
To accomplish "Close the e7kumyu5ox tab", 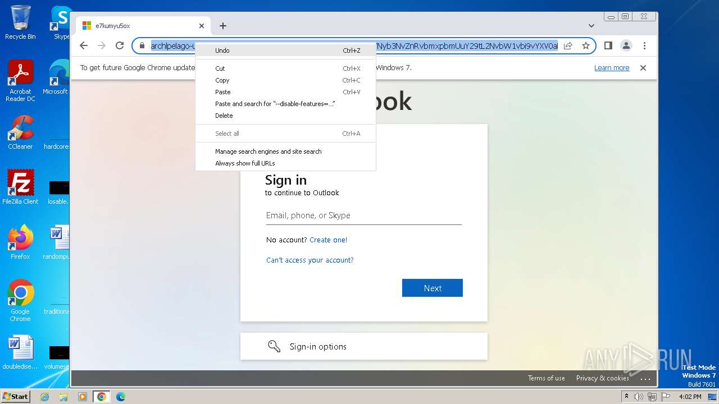I will (x=202, y=26).
